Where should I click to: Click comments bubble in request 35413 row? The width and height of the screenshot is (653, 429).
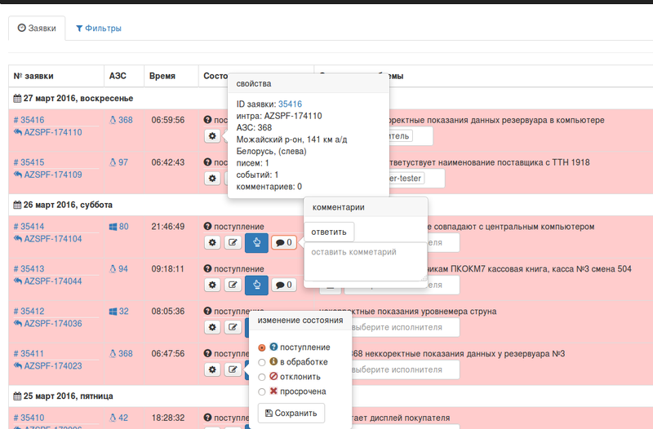click(283, 285)
